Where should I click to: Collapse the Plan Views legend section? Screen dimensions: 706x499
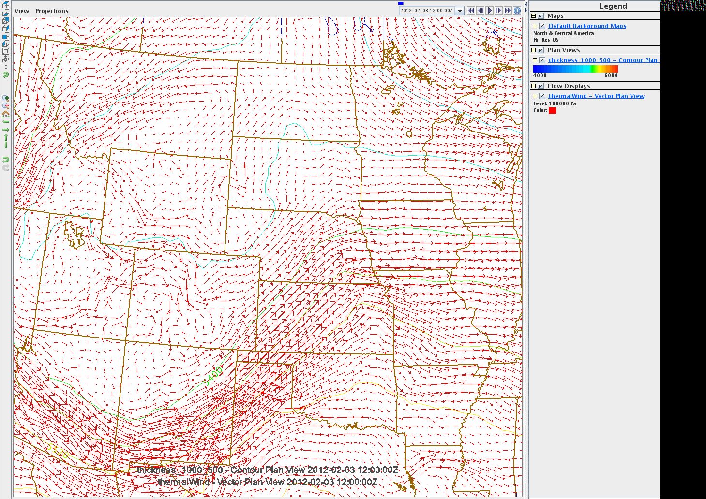(534, 50)
